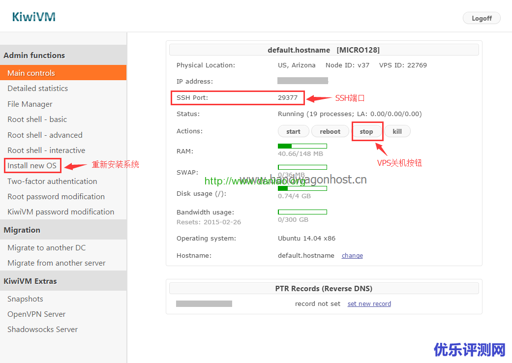Click the Bandwidth usage bar
Image resolution: width=512 pixels, height=363 pixels.
point(302,212)
